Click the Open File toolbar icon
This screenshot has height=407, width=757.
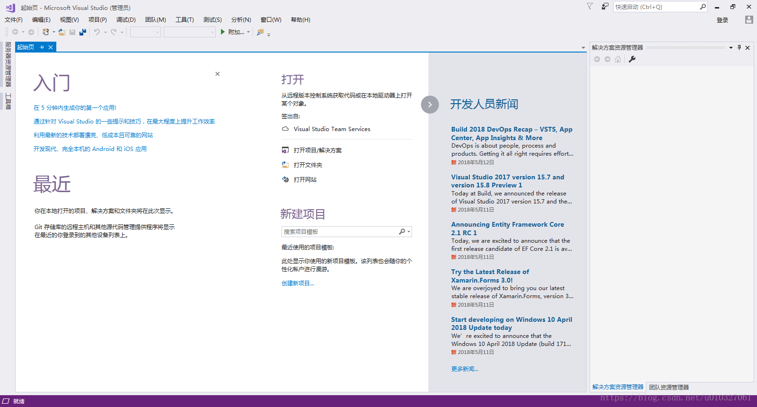click(62, 32)
